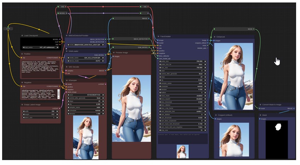Open the ckpt_name dropdown in Load Checkpoint
300x165 pixels.
click(41, 47)
